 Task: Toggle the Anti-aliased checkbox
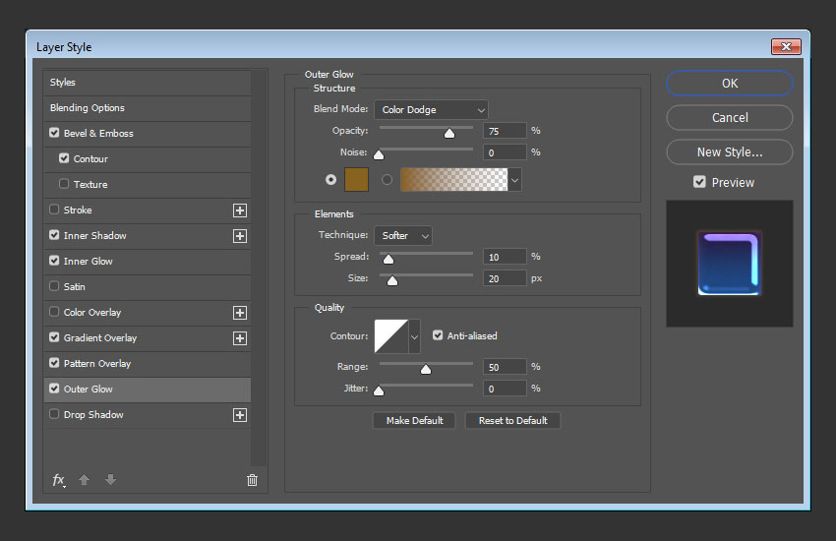pyautogui.click(x=438, y=335)
